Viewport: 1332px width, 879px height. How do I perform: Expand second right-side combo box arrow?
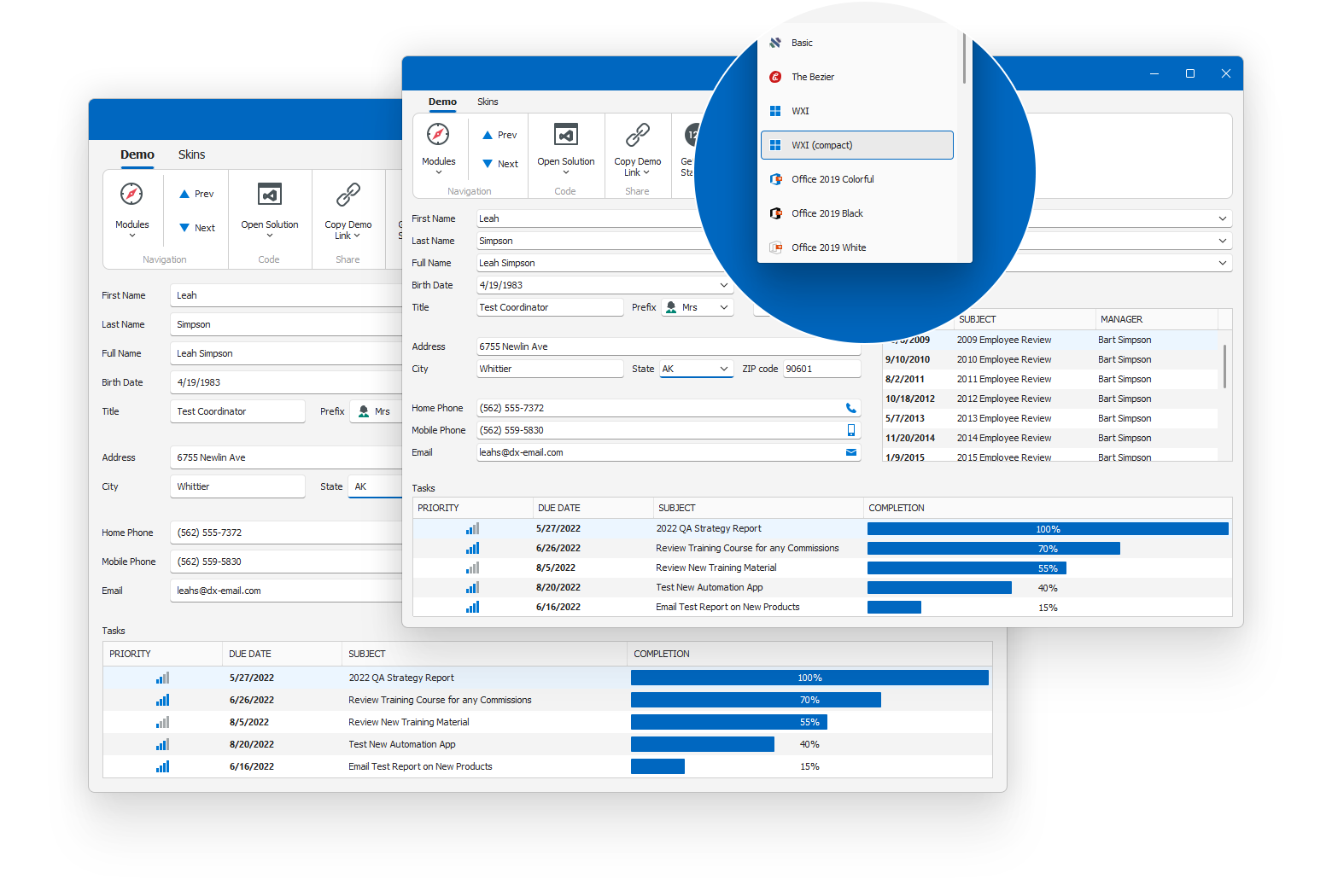[x=1223, y=241]
